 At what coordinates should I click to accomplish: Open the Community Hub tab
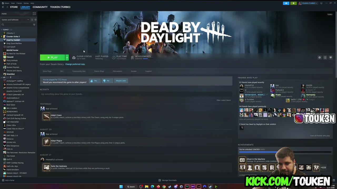click(79, 71)
